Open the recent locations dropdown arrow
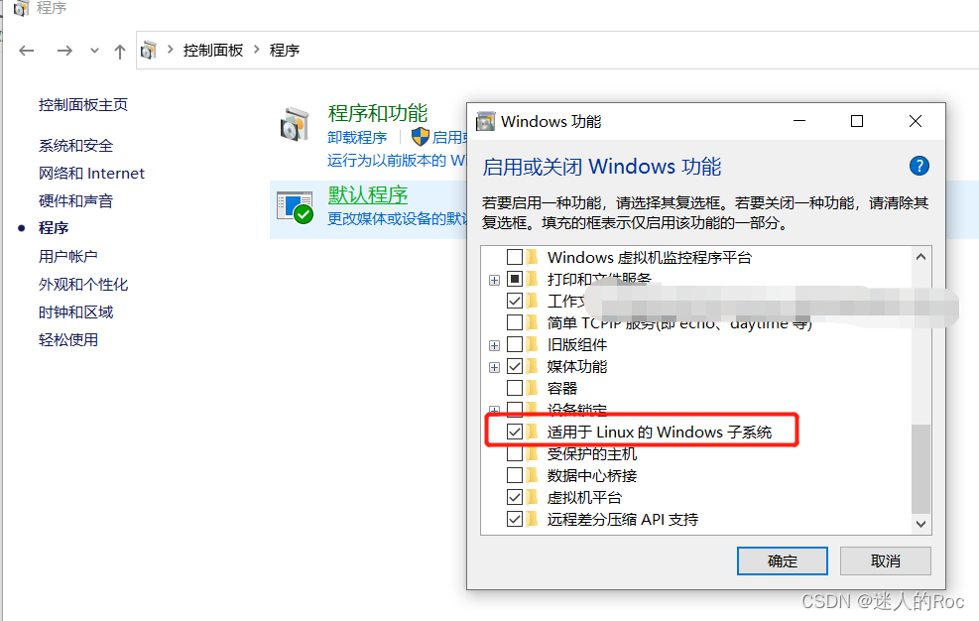979x621 pixels. tap(94, 51)
